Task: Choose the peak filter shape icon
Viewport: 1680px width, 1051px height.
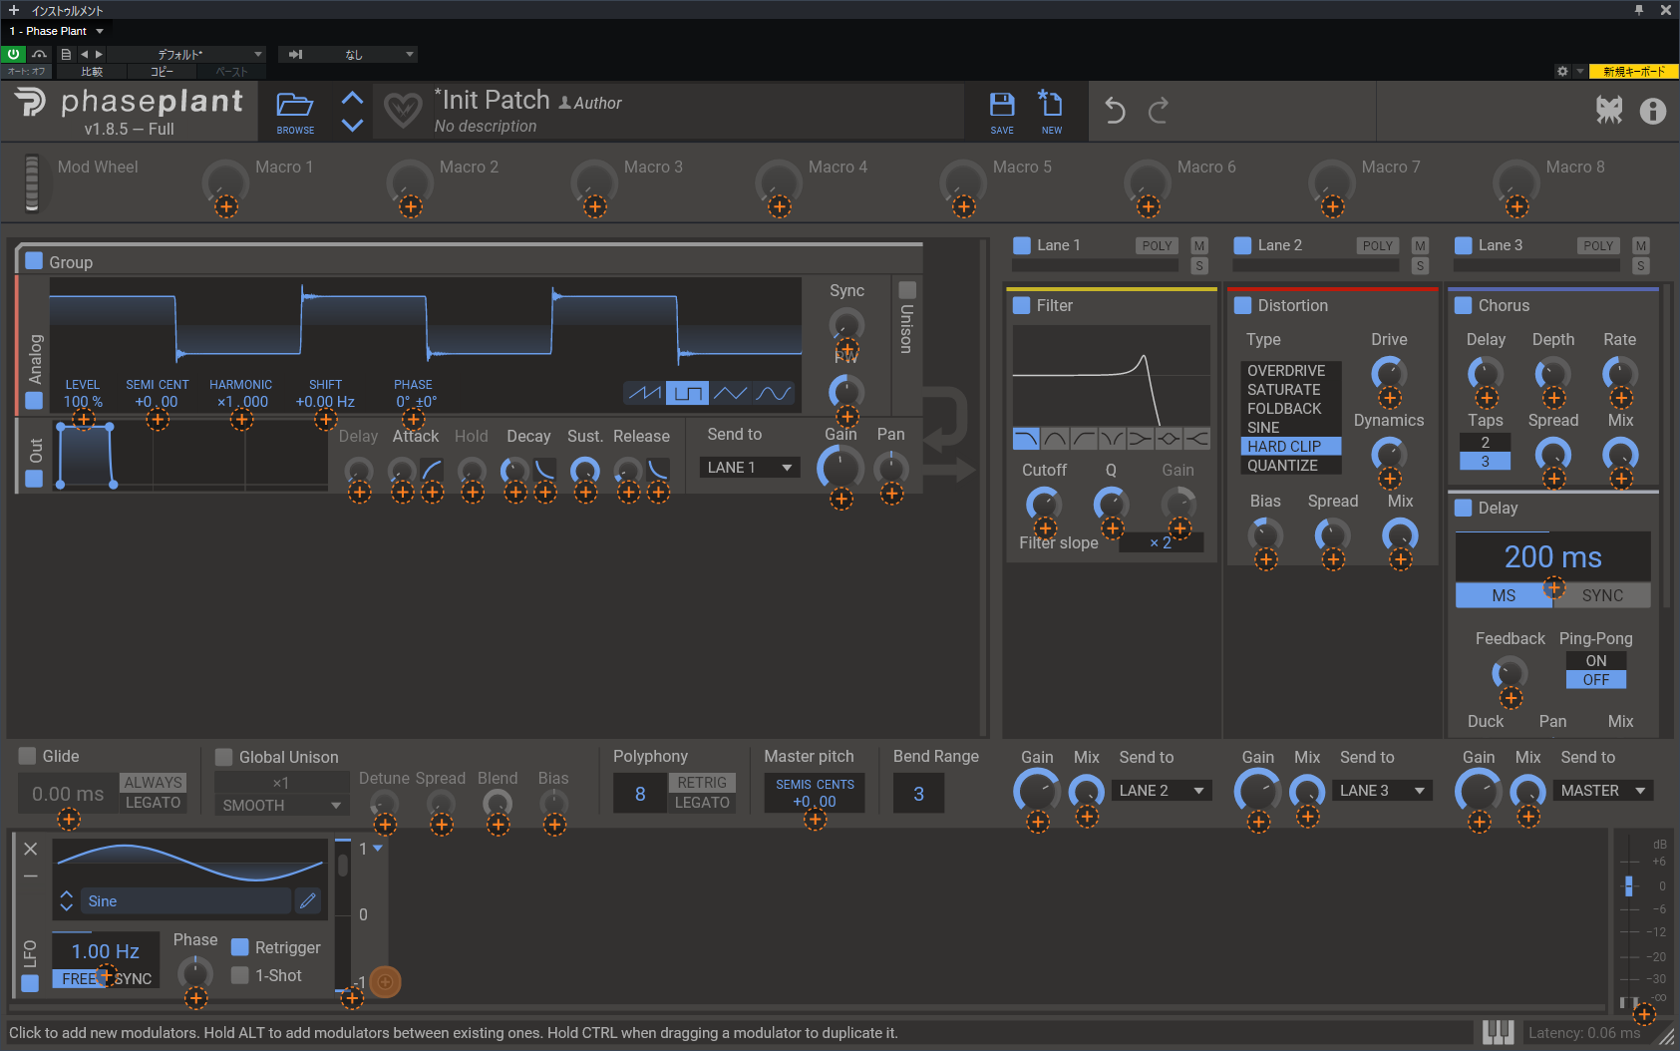Action: (x=1169, y=438)
